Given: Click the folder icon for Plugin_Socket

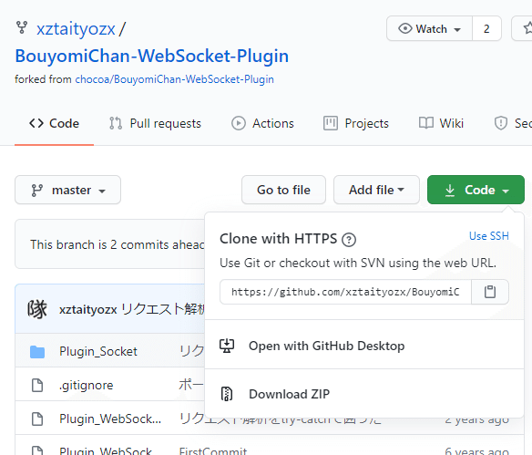Looking at the screenshot, I should pos(37,352).
